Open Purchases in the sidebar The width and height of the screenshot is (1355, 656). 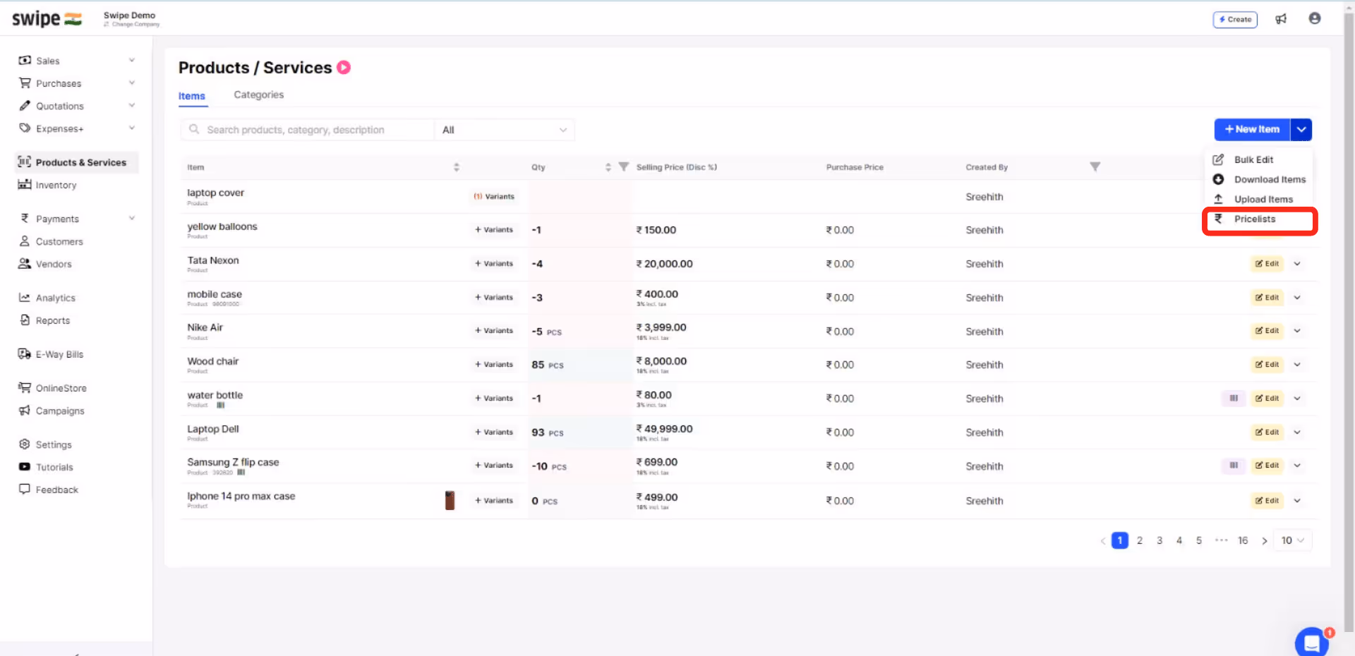[x=59, y=83]
